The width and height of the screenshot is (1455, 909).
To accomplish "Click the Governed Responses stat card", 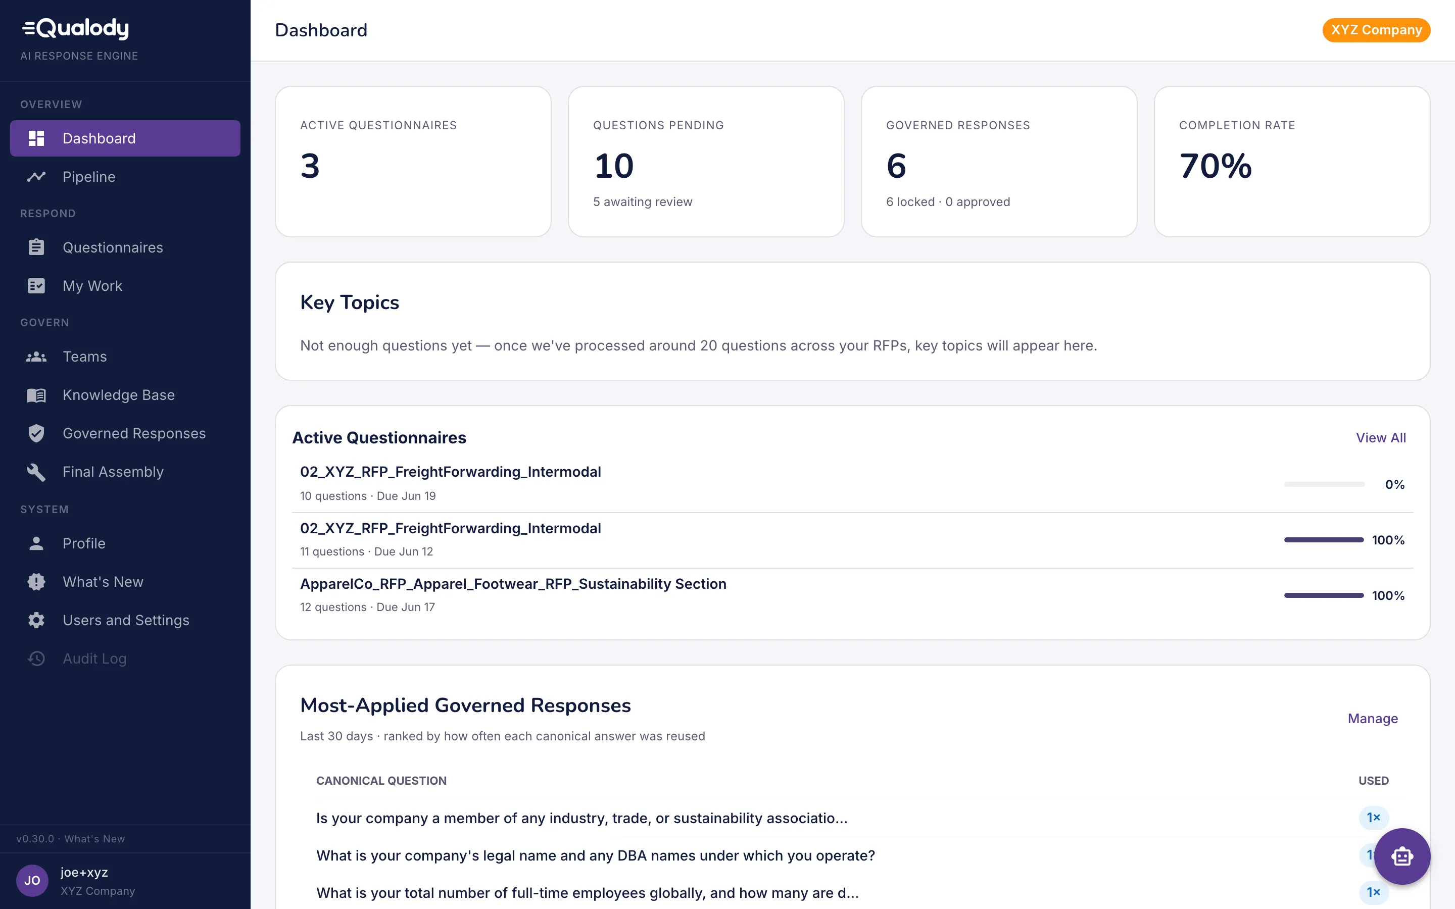I will tap(999, 162).
